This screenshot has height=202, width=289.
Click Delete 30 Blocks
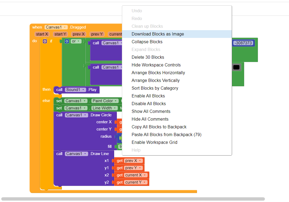click(x=148, y=57)
